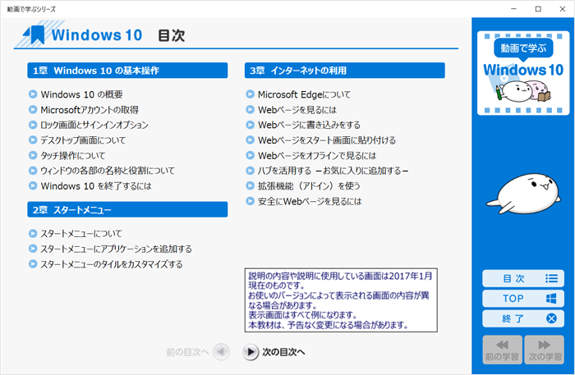575x375 pixels.
Task: Click bullet icon beside 'スタートメニューのタイルをカスタマイズする'
Action: [x=33, y=264]
